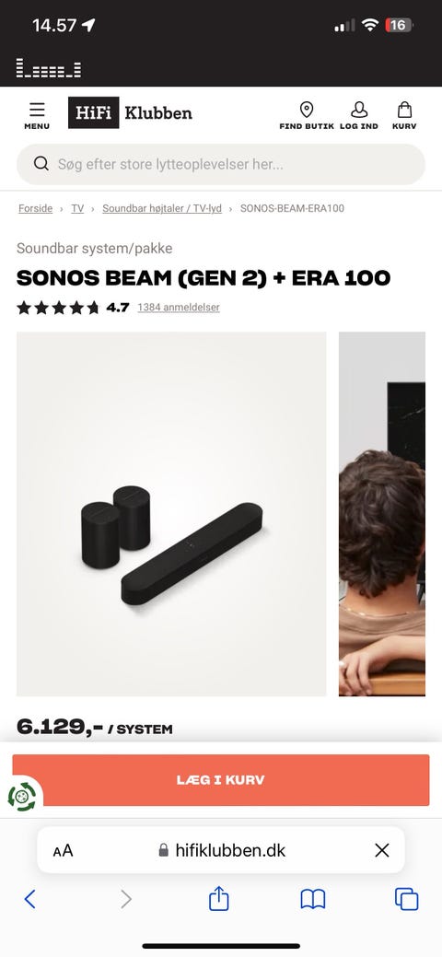Image resolution: width=442 pixels, height=957 pixels.
Task: Stop loading with the X in address bar
Action: click(382, 850)
